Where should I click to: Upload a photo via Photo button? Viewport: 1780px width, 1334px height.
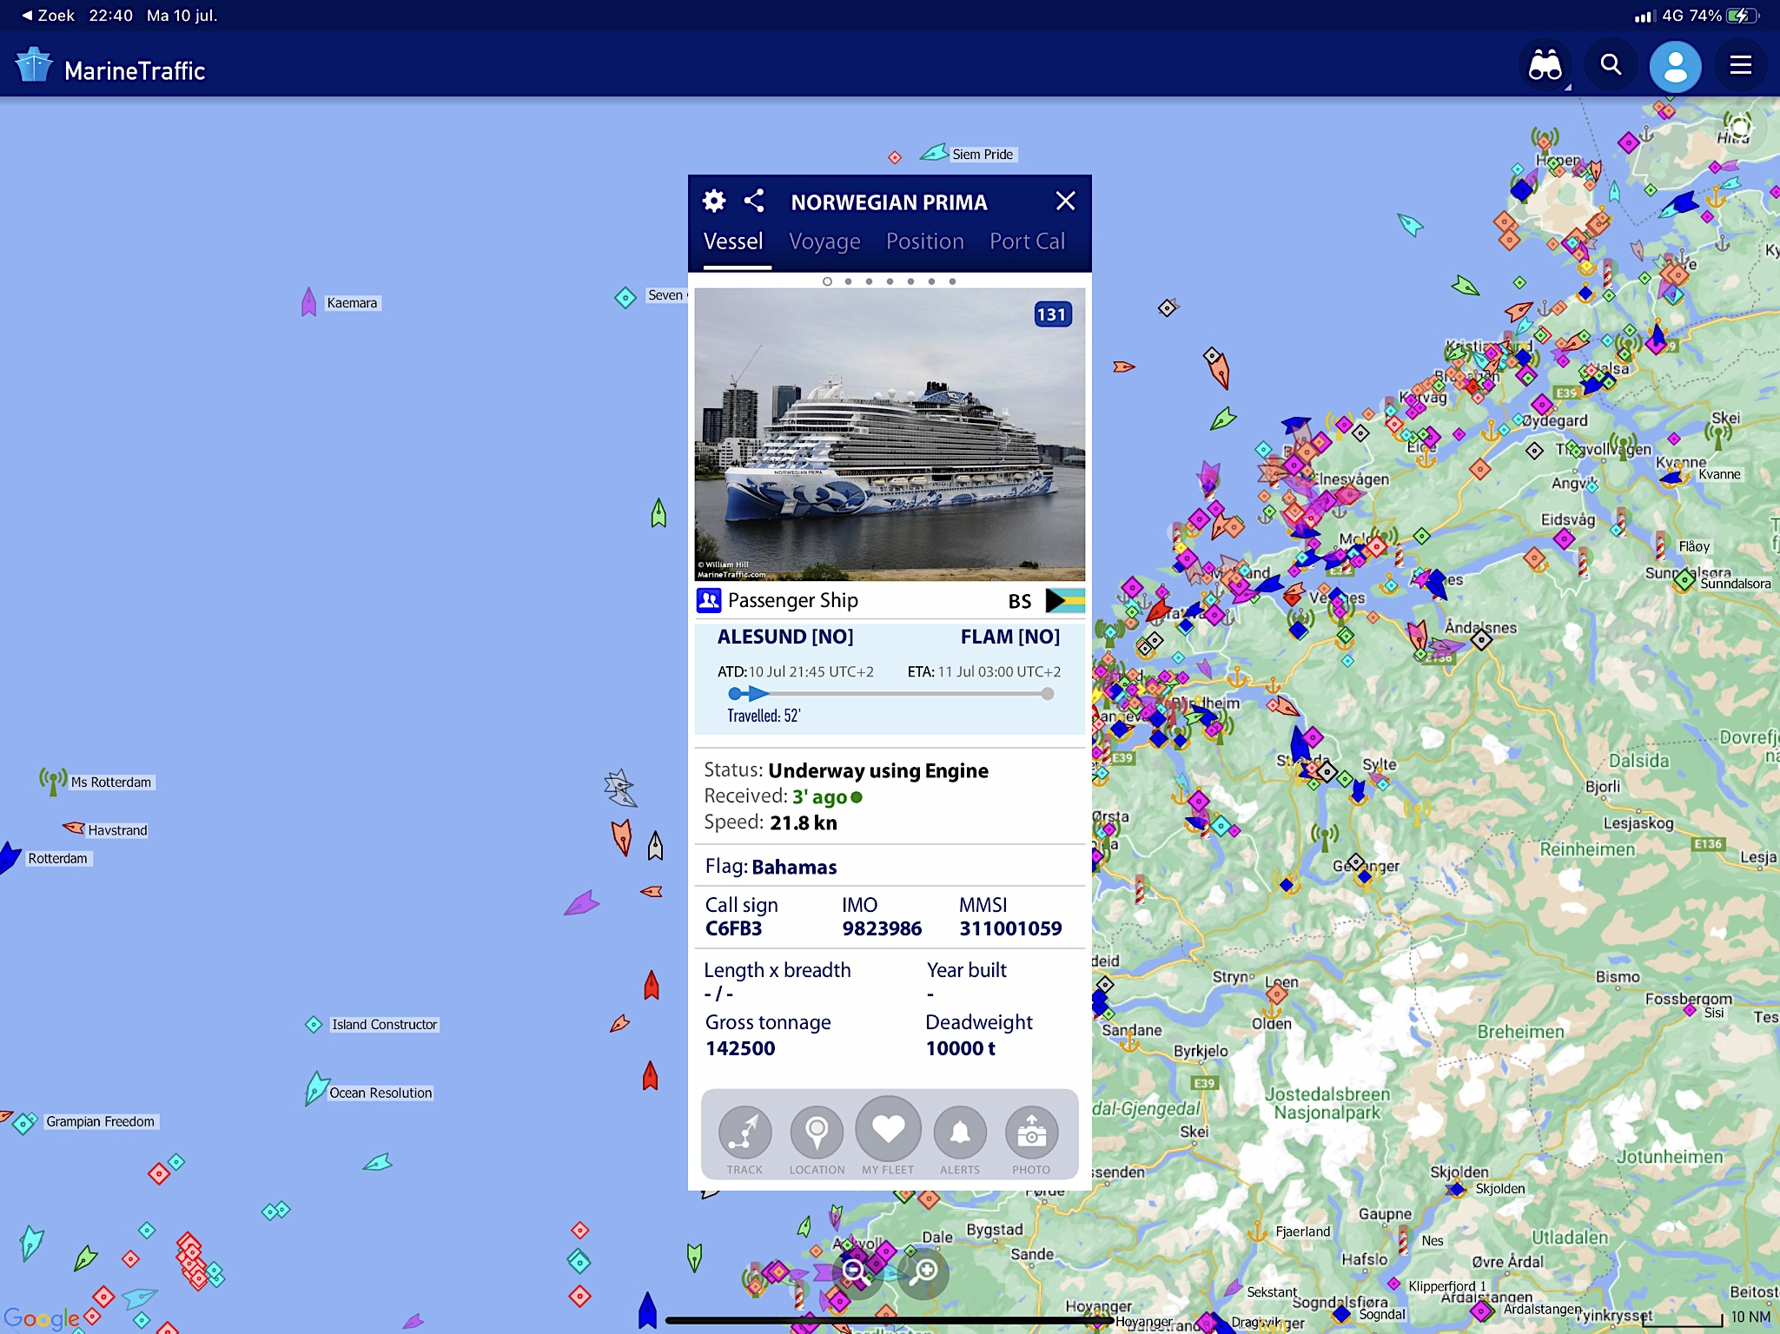[1031, 1133]
